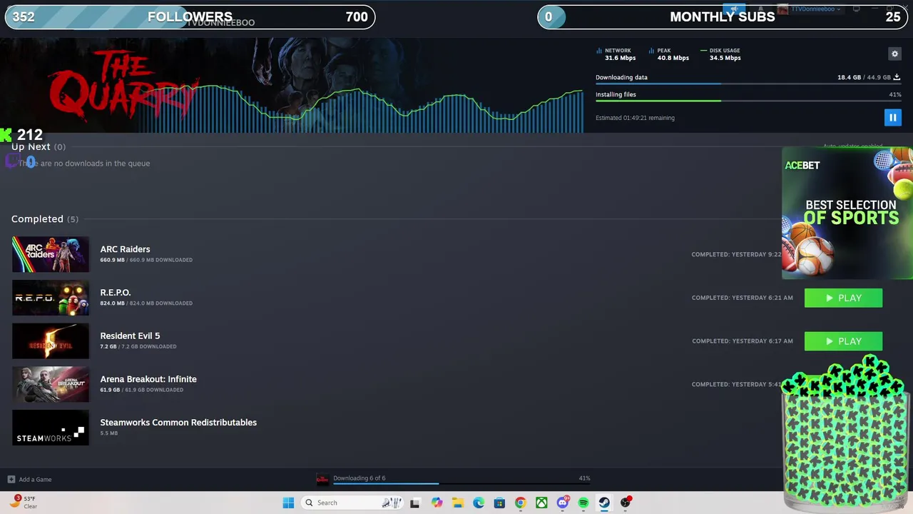Click Estimated 01:49:21 remaining text
913x514 pixels.
(x=635, y=118)
